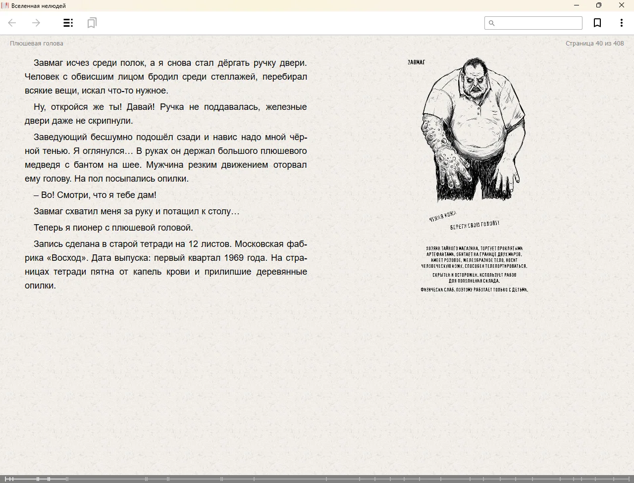634x483 pixels.
Task: Focus the book search input field
Action: [538, 23]
